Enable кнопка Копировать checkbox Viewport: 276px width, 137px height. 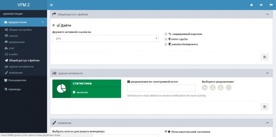click(x=166, y=44)
